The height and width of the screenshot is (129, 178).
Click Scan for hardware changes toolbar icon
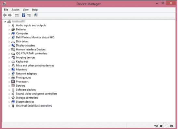pos(36,15)
